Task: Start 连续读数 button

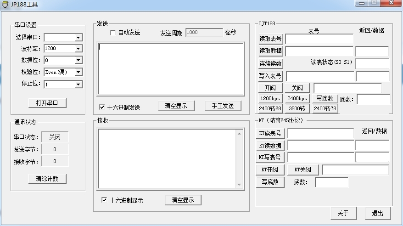Action: [x=270, y=63]
